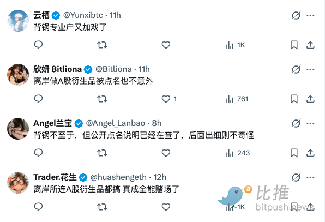Like the Trader.花生 tweet
Screen dimensions: 325x222
tap(166, 207)
